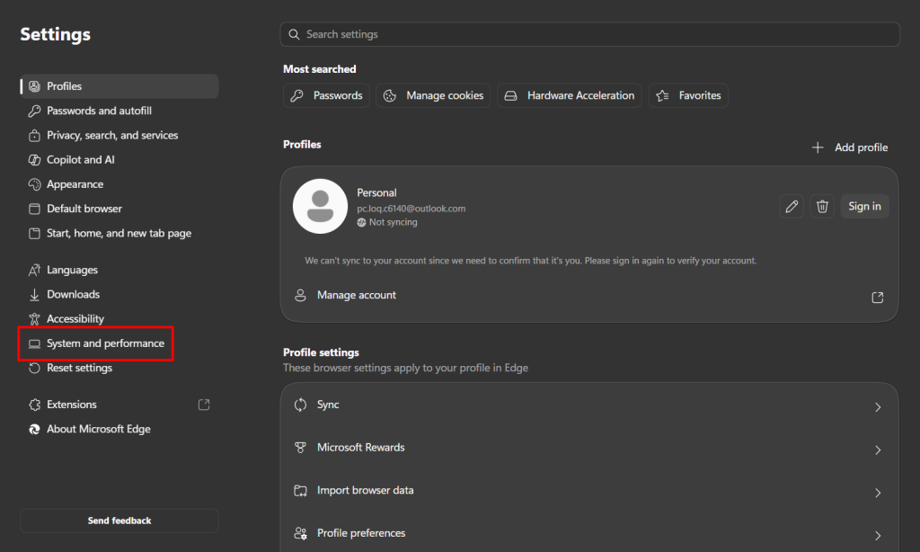This screenshot has width=920, height=552.
Task: Expand the Profile preferences chevron
Action: 878,536
